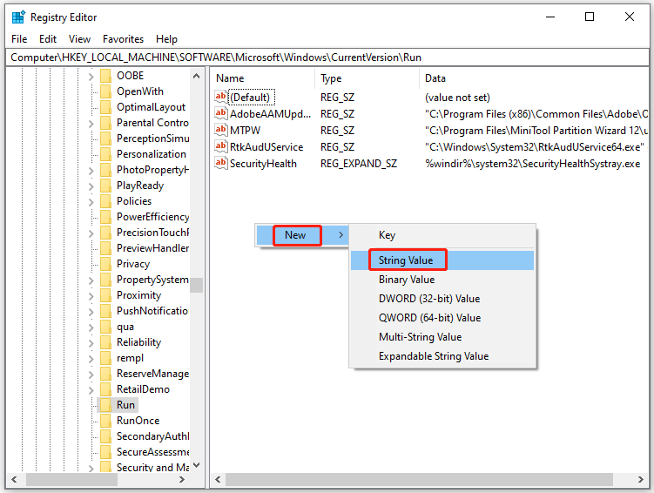Select the PreviewHandlers tree item label

pos(152,248)
